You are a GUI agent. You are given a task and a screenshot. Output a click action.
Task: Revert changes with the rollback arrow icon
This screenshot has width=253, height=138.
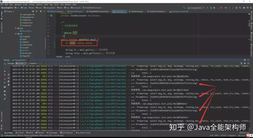click(x=240, y=8)
